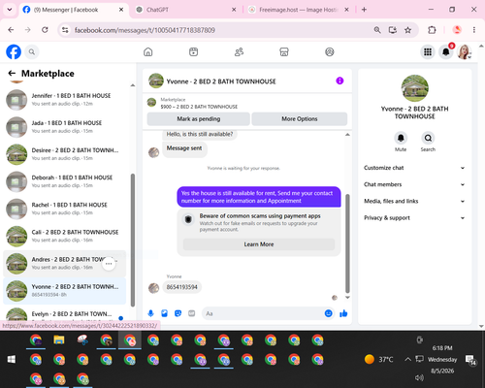Open the Friends icon in top navigation
485x388 pixels.
tap(239, 51)
